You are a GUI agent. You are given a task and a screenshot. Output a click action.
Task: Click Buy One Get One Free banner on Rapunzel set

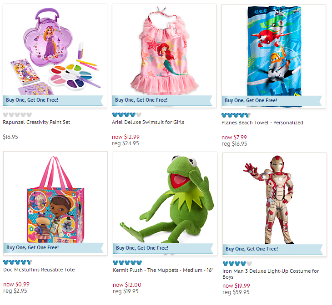point(53,100)
